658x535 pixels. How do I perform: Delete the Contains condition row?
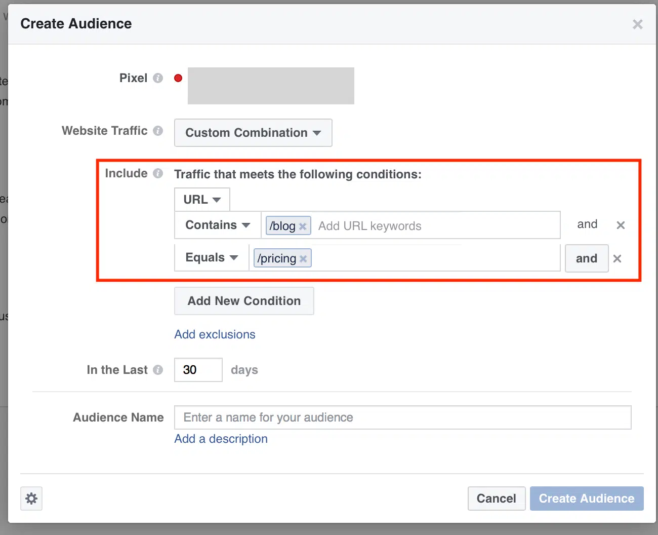point(621,225)
